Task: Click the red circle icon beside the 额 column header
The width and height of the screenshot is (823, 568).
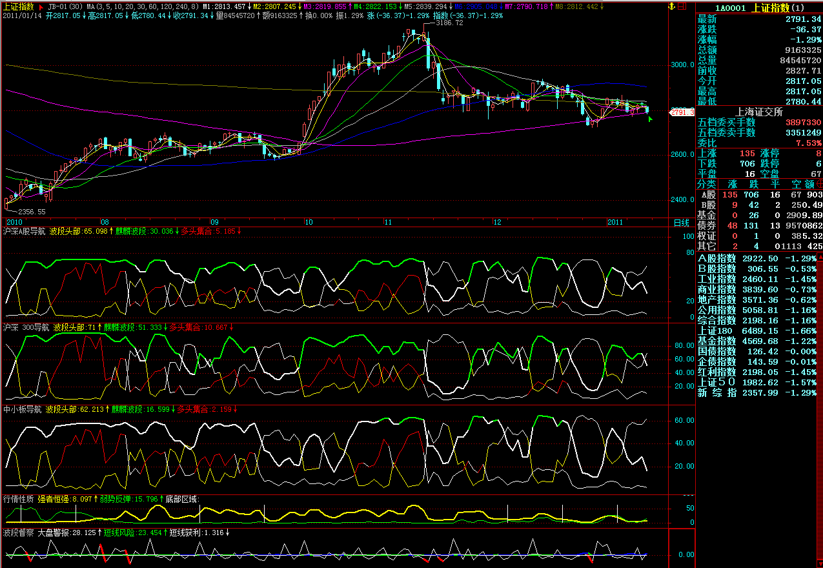Action: pyautogui.click(x=820, y=184)
